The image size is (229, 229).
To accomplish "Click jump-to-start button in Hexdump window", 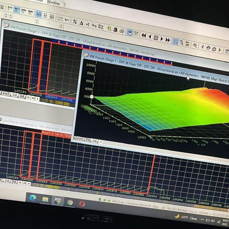I will coord(29,98).
